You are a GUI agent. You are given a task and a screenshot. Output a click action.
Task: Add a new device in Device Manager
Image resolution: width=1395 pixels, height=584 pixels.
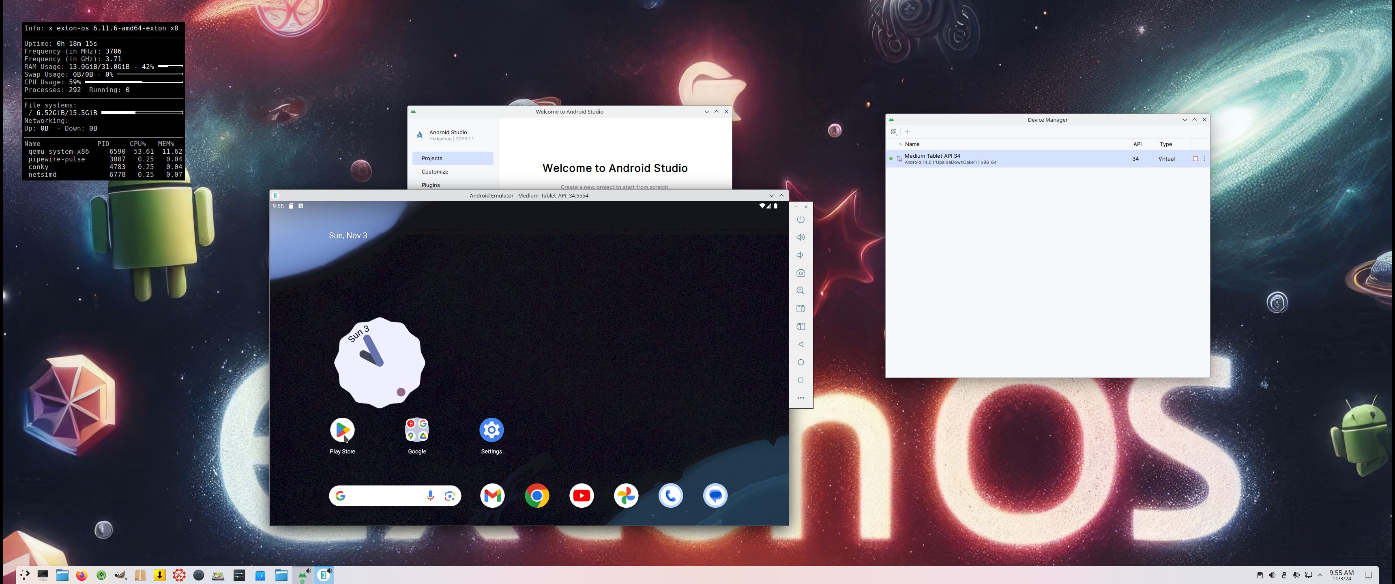click(x=907, y=132)
